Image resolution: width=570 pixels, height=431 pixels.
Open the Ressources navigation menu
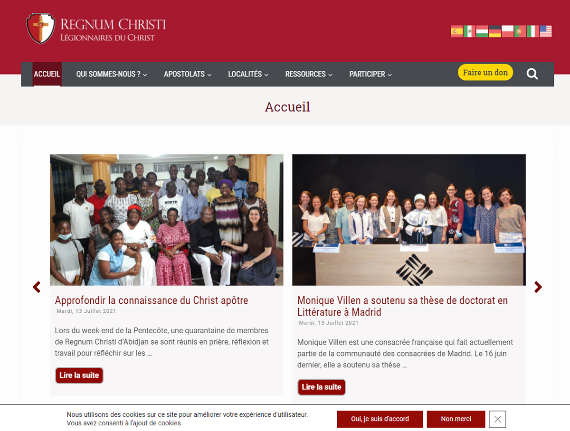[309, 75]
